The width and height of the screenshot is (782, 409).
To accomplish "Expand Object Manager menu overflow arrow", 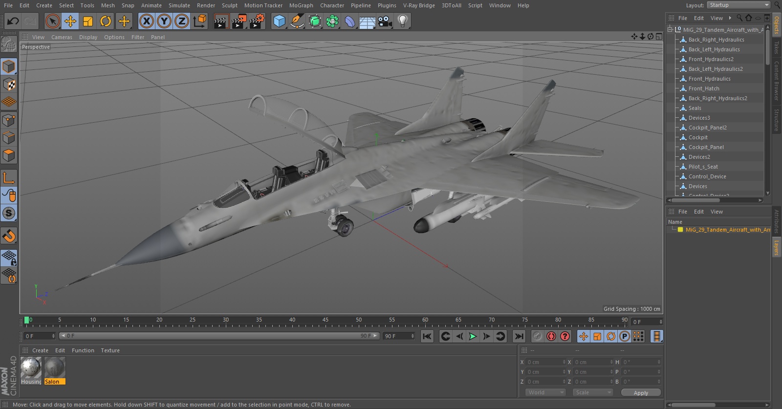I will point(730,18).
